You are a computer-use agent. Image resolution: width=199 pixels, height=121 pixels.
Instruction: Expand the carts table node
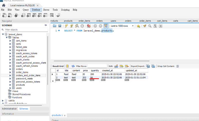[10, 44]
